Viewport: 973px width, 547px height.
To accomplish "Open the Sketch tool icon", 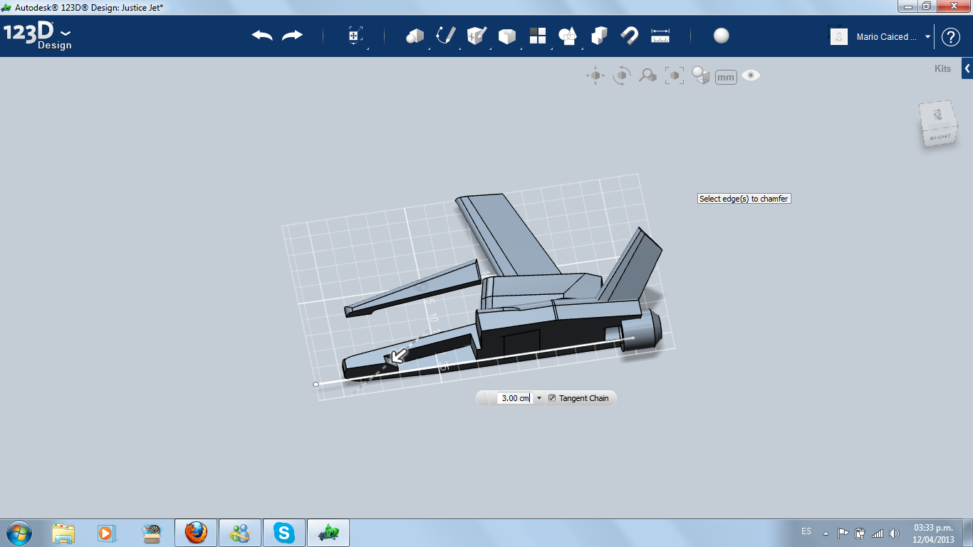I will coord(446,36).
